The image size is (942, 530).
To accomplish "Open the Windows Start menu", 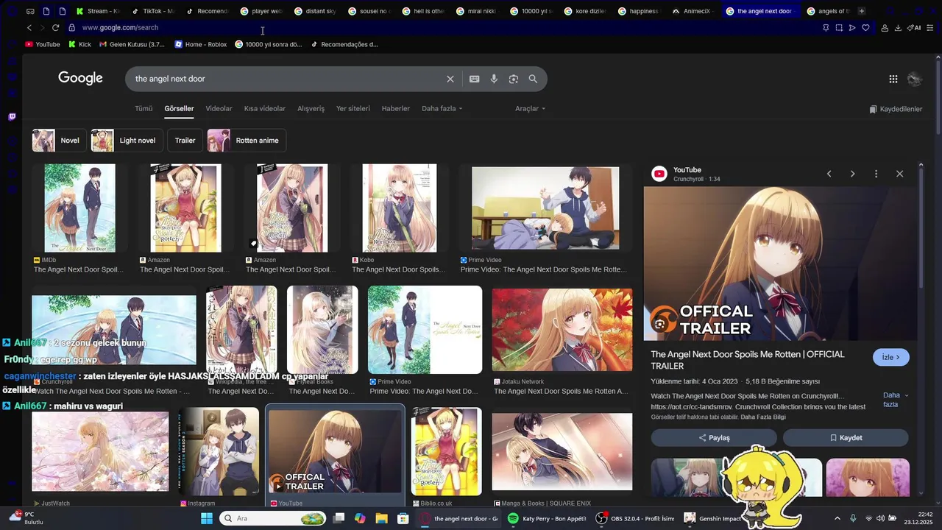I will coord(206,518).
